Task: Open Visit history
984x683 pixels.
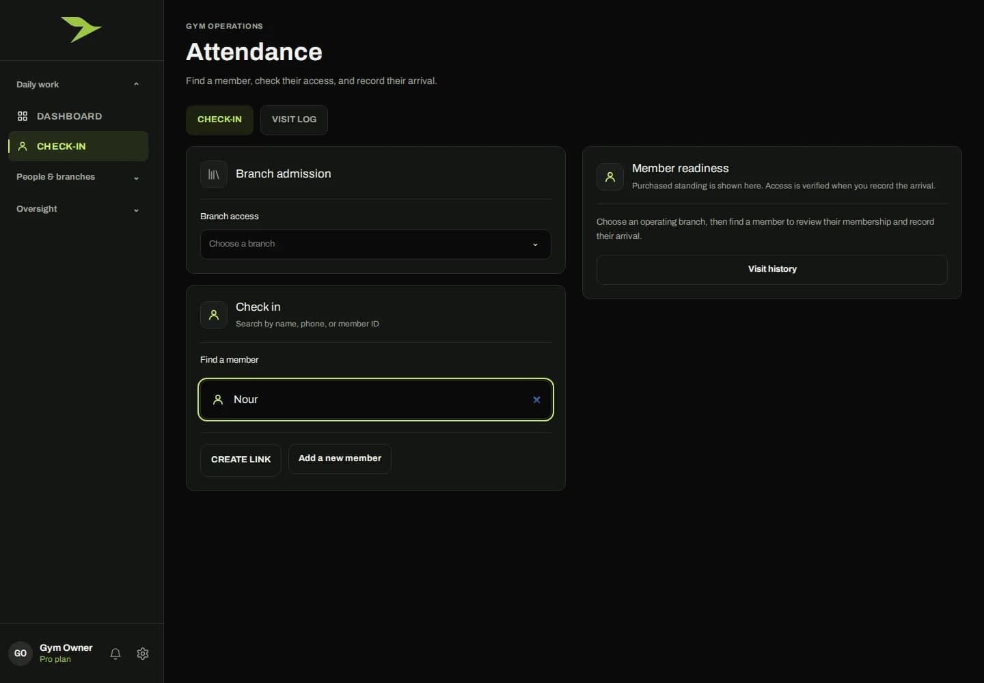Action: (x=772, y=269)
